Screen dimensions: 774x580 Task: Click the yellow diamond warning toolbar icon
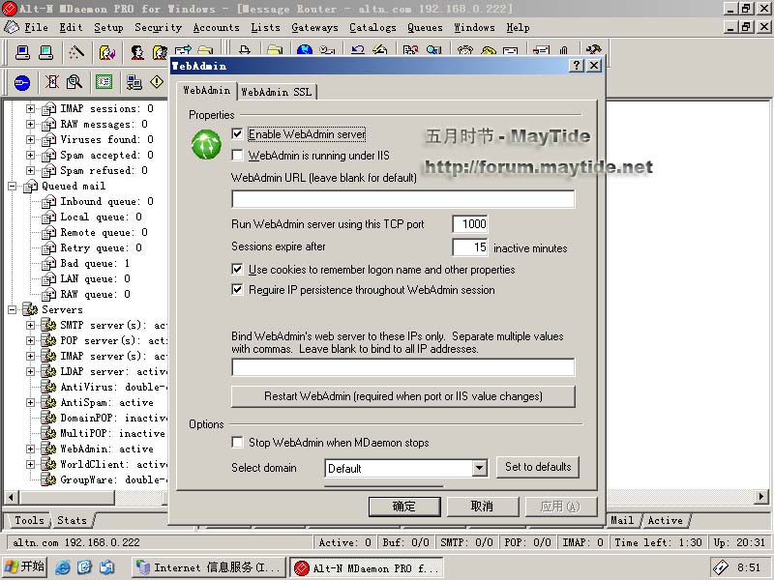(157, 83)
